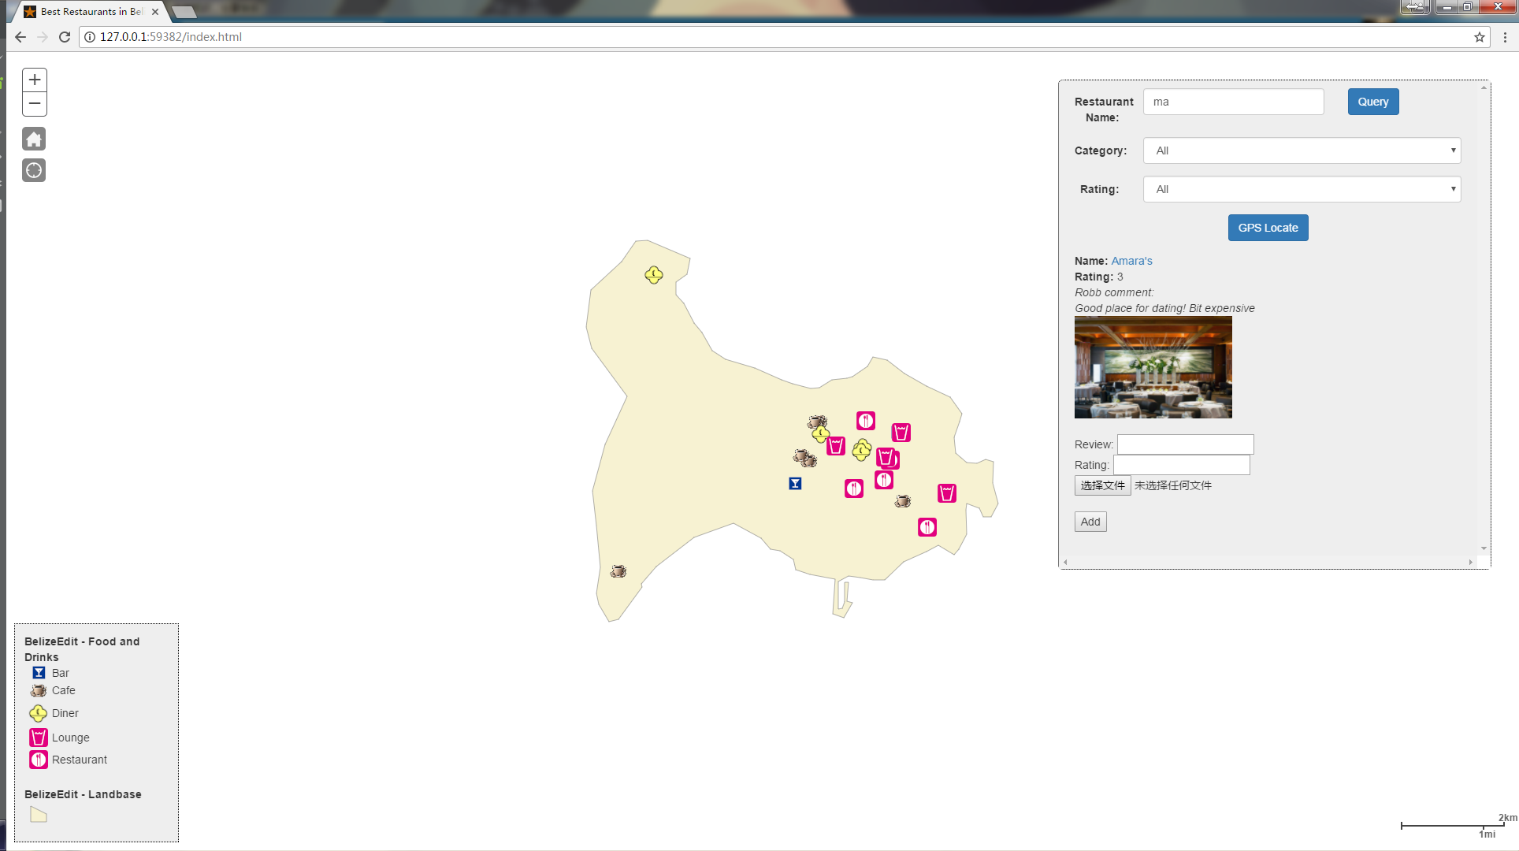Click the Cafe symbol in the legend
The width and height of the screenshot is (1519, 851).
click(x=39, y=690)
